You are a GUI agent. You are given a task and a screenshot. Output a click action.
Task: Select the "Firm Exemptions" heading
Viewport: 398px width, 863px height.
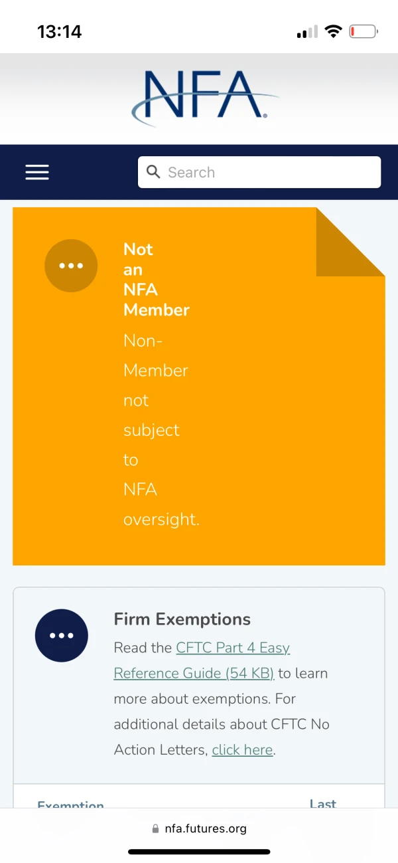182,619
